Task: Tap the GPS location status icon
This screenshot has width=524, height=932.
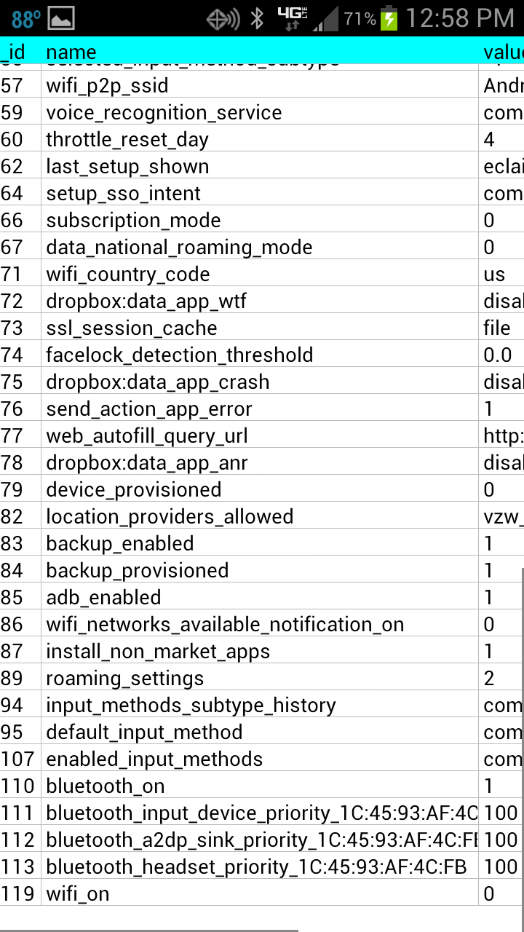Action: coord(223,18)
